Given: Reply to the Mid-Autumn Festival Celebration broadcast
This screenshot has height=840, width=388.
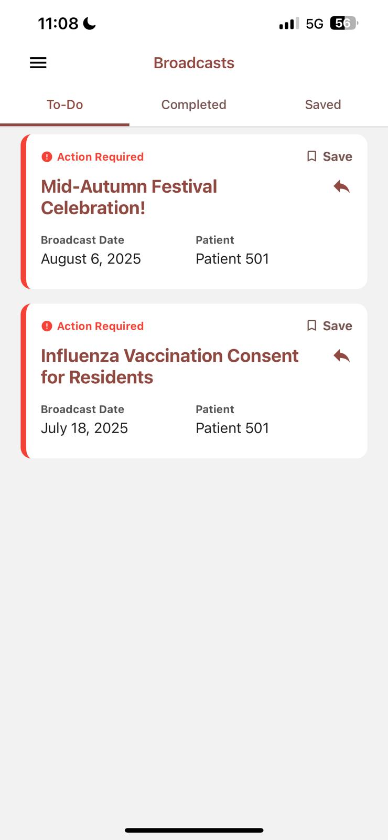Looking at the screenshot, I should click(x=341, y=186).
